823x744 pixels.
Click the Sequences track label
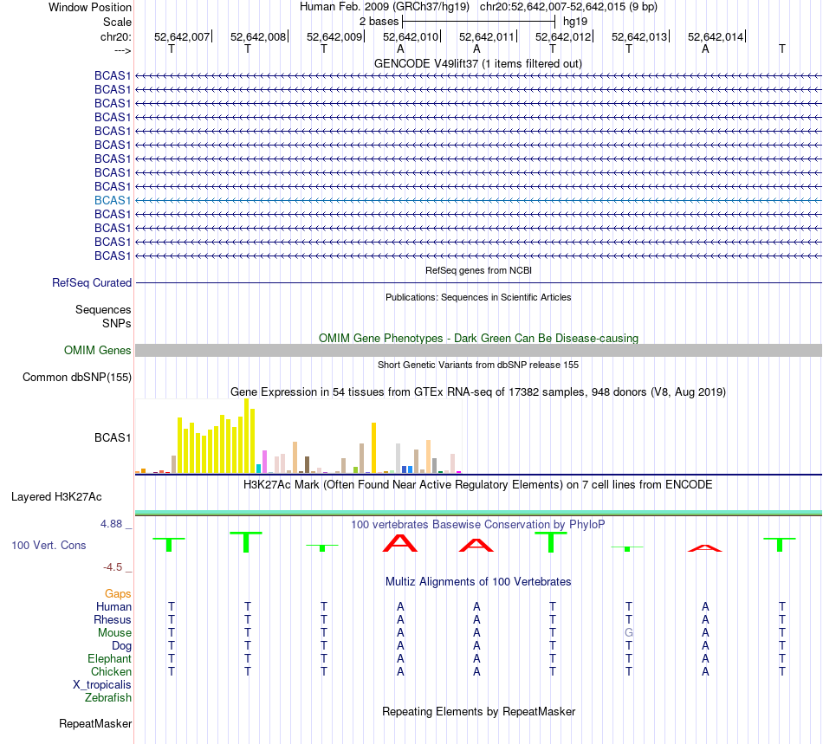pos(103,309)
